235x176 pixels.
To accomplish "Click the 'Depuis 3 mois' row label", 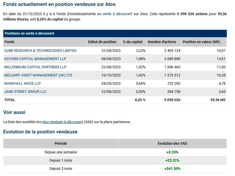I will [x=61, y=169].
